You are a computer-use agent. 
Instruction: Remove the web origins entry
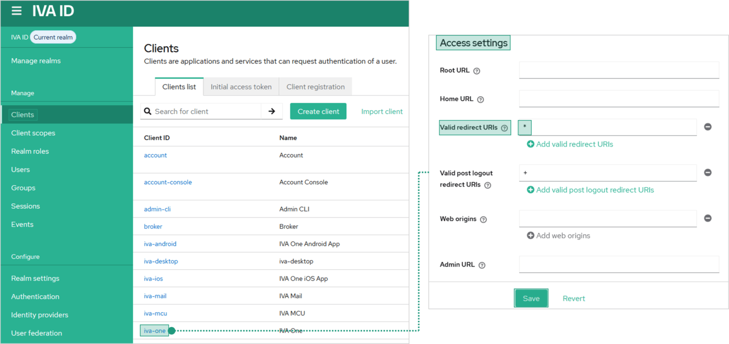[708, 218]
